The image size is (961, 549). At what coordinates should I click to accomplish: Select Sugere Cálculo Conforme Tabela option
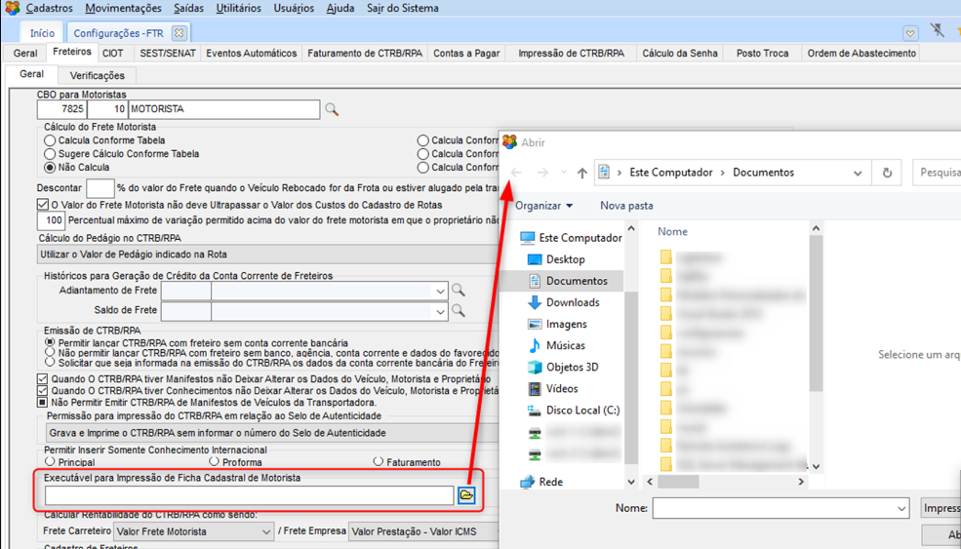pyautogui.click(x=50, y=154)
